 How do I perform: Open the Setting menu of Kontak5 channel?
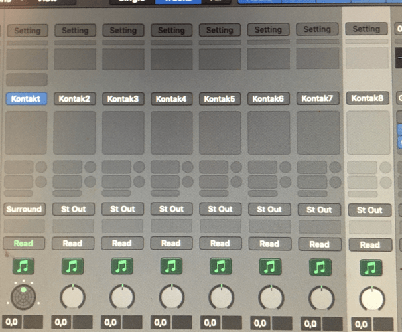click(x=220, y=30)
